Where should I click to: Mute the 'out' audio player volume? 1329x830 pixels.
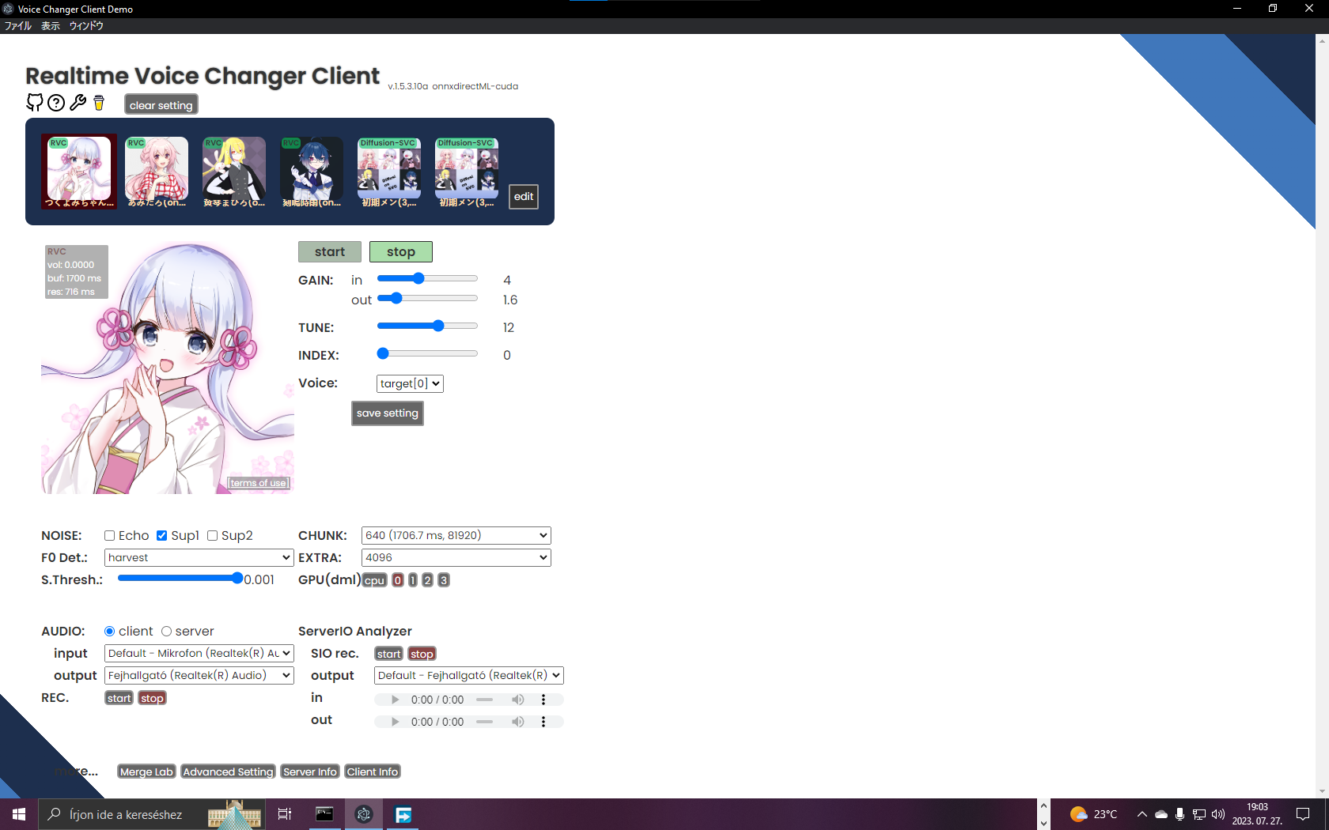(x=518, y=722)
